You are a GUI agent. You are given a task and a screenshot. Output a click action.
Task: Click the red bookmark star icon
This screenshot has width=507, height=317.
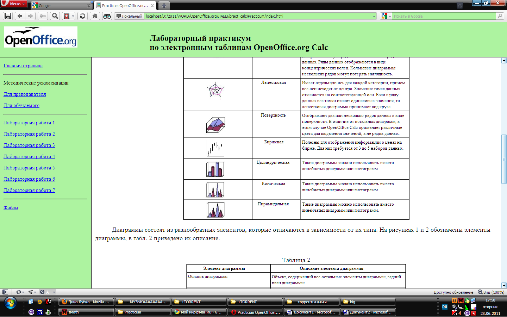pyautogui.click(x=67, y=16)
